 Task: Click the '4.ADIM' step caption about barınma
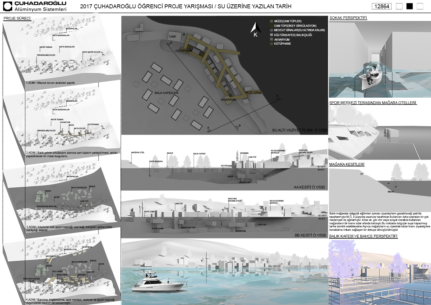pos(70,301)
